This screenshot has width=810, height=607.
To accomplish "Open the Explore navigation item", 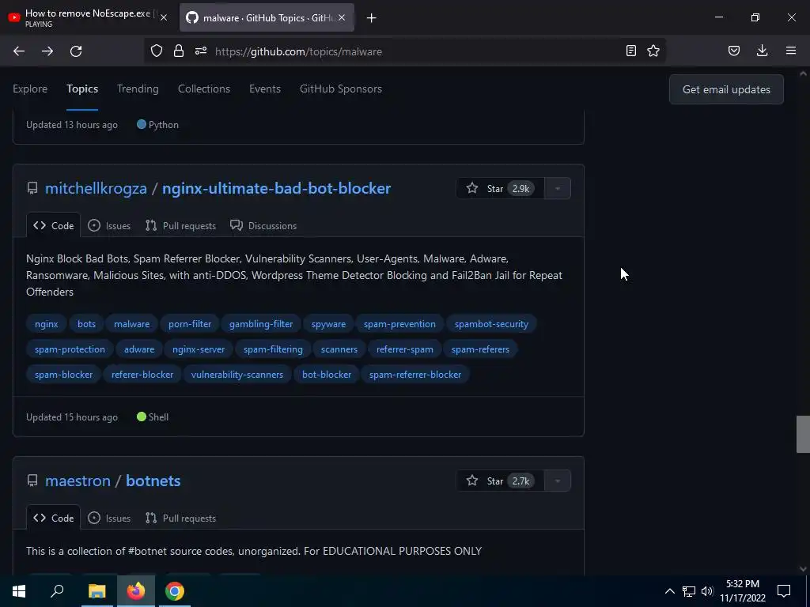I will (30, 89).
